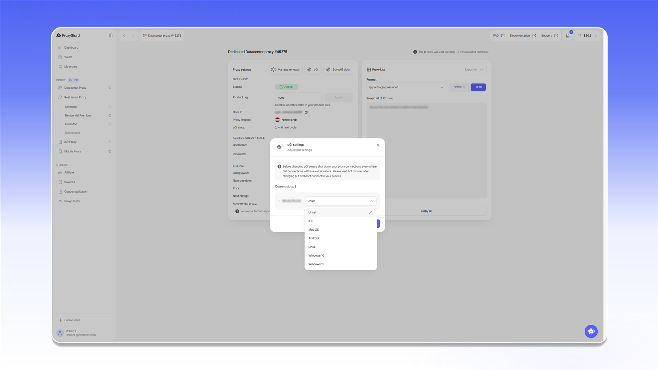
Task: Open Manage renewal settings
Action: coord(285,70)
